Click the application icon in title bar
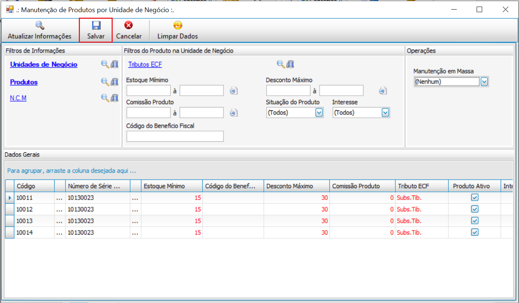 pos(10,10)
